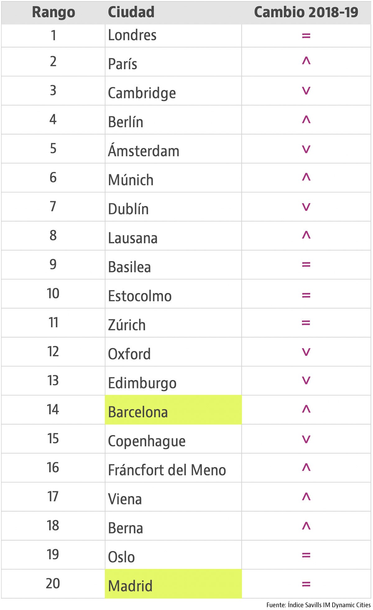Select the Ciudad column header

click(x=131, y=12)
